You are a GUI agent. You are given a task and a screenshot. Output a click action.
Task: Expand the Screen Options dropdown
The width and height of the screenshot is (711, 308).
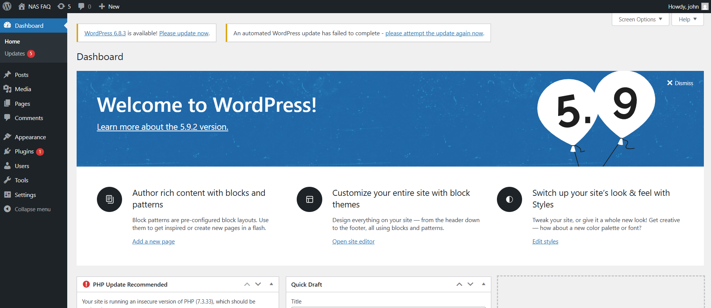(x=640, y=20)
